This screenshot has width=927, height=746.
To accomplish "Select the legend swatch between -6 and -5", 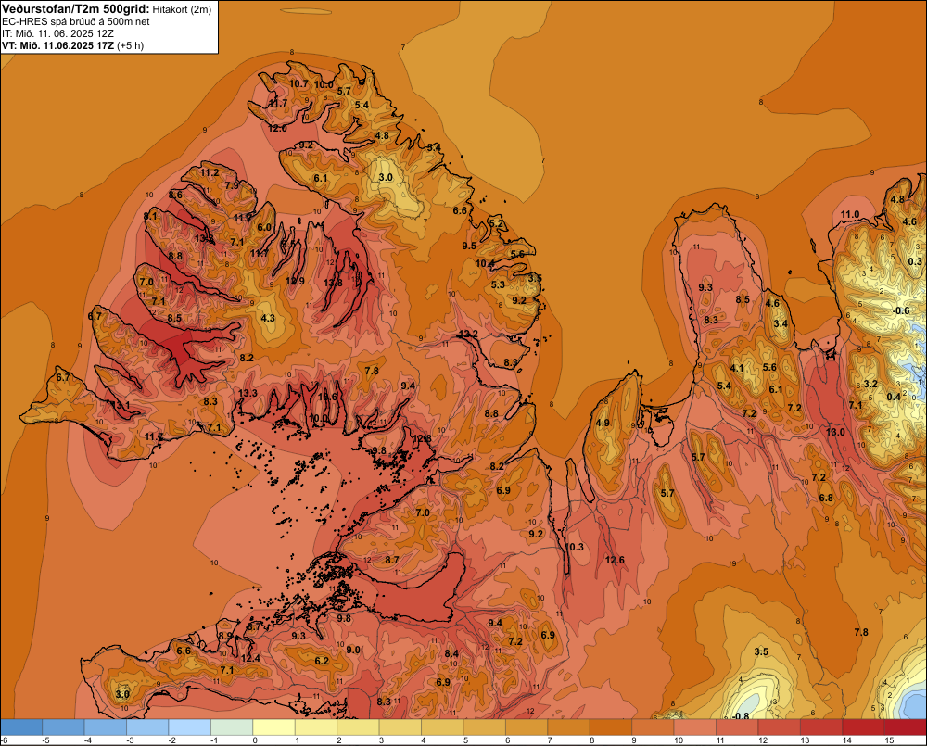I will pyautogui.click(x=22, y=727).
